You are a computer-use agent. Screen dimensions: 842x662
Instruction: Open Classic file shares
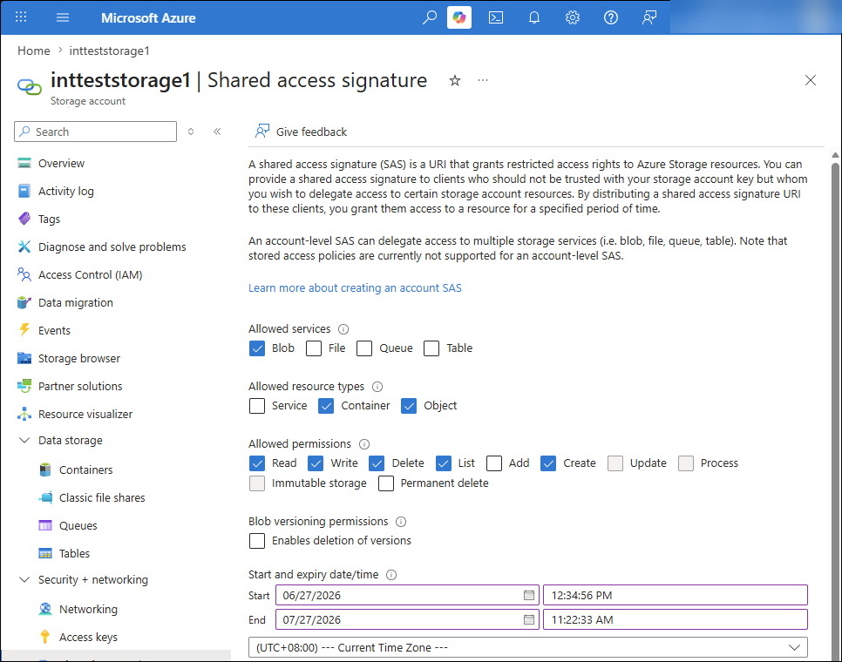coord(102,498)
